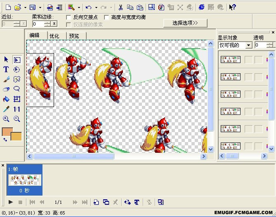Expand the Save dropdown arrow
Screen dimensions: 276x217
pyautogui.click(x=40, y=7)
